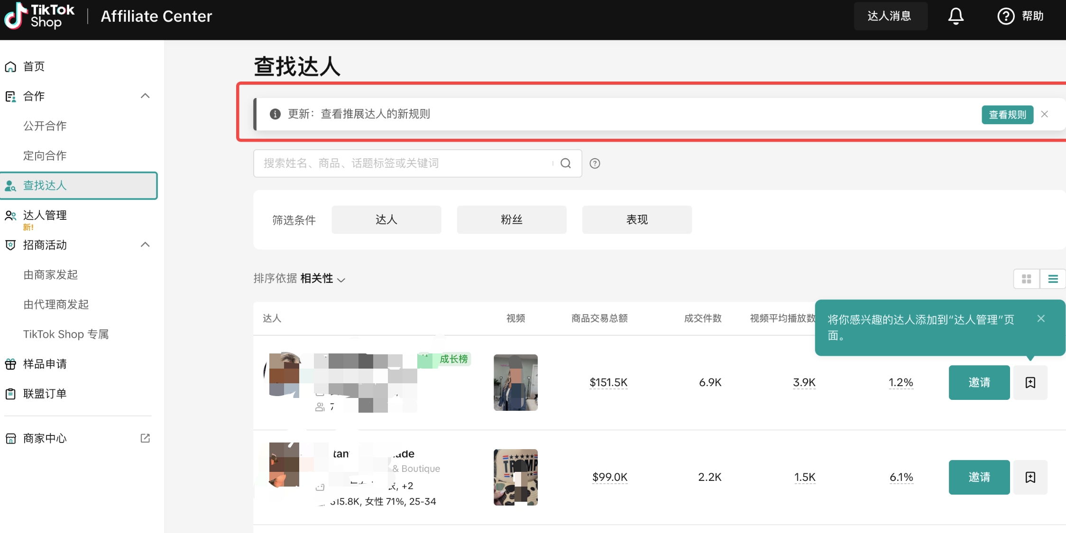Open Help with the question-mark icon
Image resolution: width=1066 pixels, height=533 pixels.
click(x=1006, y=16)
